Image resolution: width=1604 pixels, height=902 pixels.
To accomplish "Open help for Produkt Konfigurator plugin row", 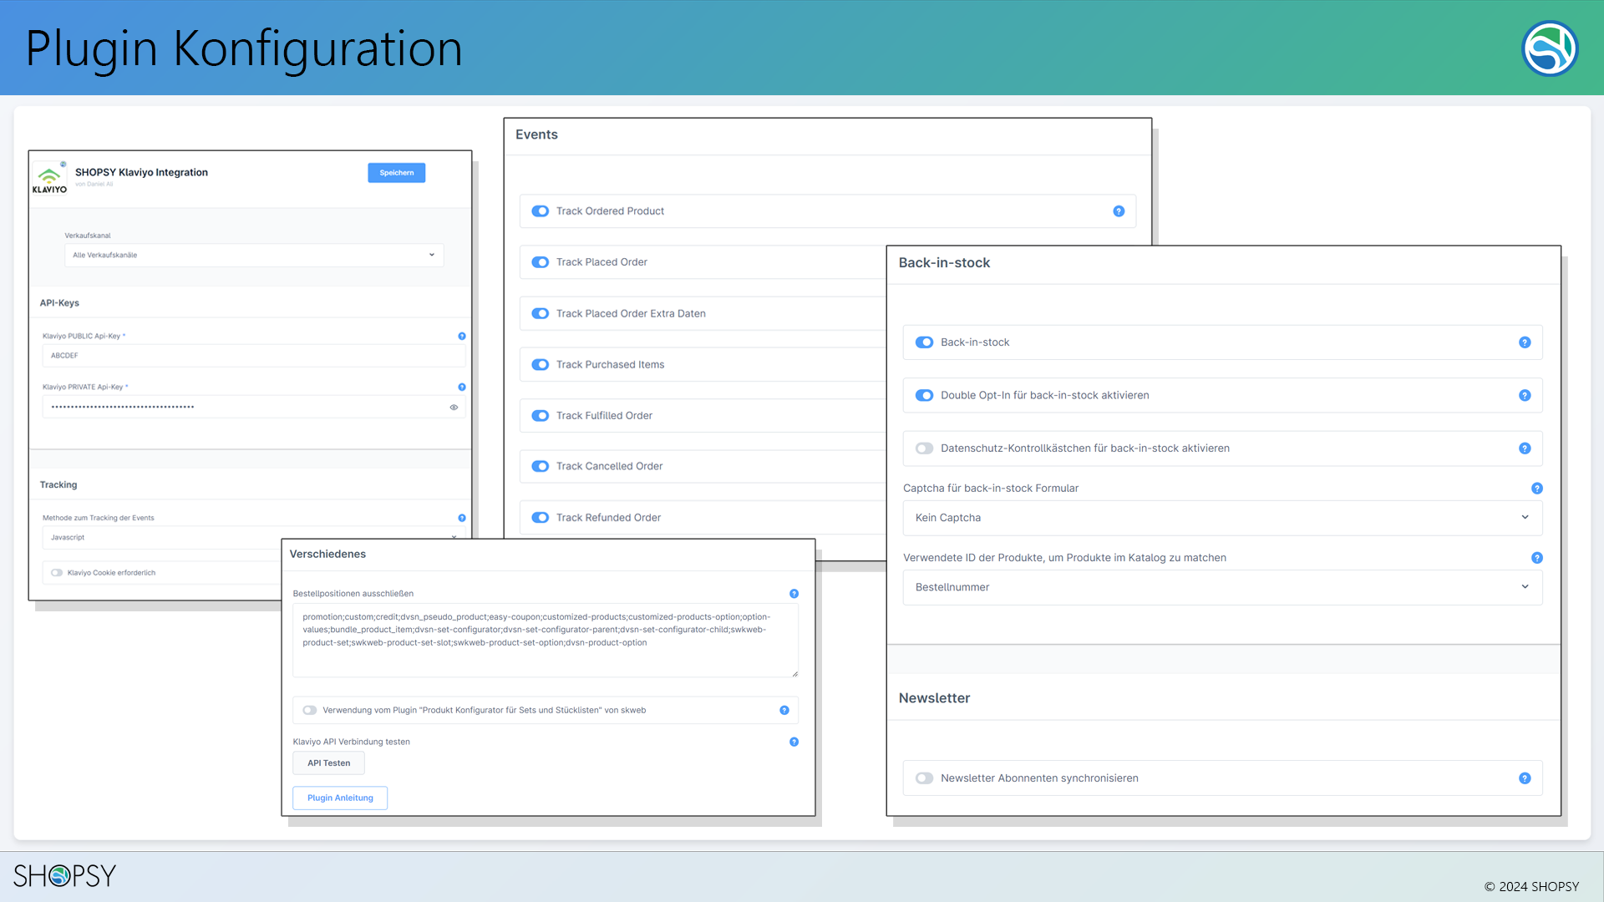I will pos(784,711).
